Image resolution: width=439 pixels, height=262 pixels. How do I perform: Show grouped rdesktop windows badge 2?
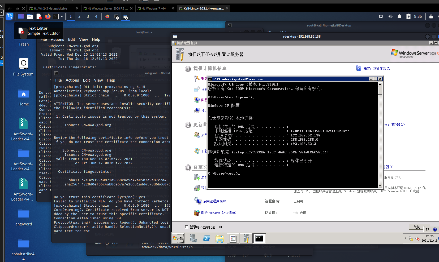pyautogui.click(x=126, y=17)
